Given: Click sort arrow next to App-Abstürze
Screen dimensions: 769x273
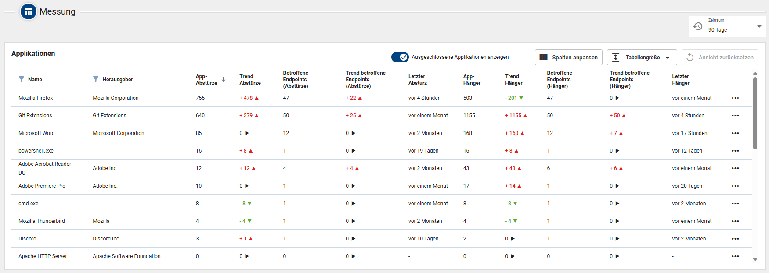Looking at the screenshot, I should click(224, 80).
